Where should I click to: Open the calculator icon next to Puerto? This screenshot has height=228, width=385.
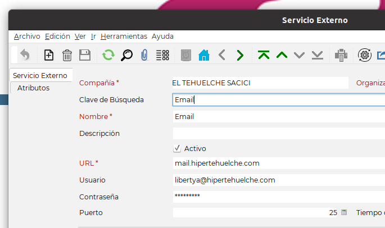(344, 212)
